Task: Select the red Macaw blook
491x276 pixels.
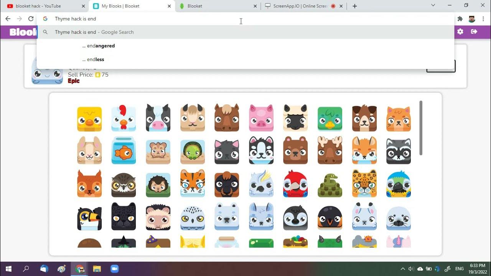Action: click(295, 184)
